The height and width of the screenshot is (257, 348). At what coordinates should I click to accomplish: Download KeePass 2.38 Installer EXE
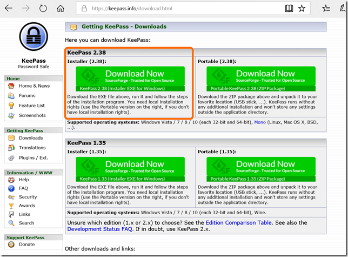[130, 78]
